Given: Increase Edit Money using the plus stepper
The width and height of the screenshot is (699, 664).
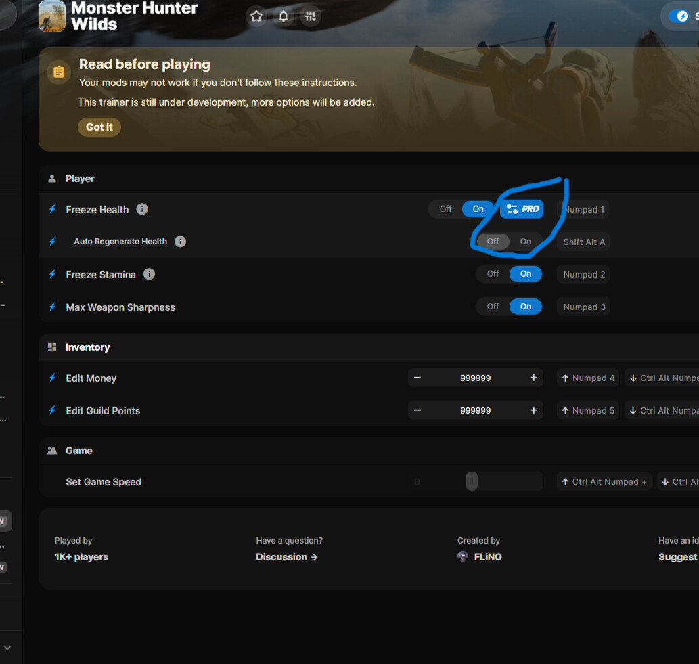Looking at the screenshot, I should click(533, 378).
